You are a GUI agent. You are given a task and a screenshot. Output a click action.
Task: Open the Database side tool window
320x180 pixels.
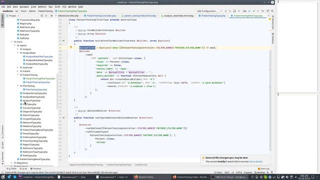click(273, 38)
